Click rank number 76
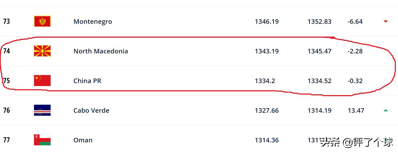 7,110
